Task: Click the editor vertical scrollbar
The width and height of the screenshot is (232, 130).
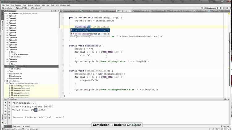Action: pyautogui.click(x=230, y=59)
